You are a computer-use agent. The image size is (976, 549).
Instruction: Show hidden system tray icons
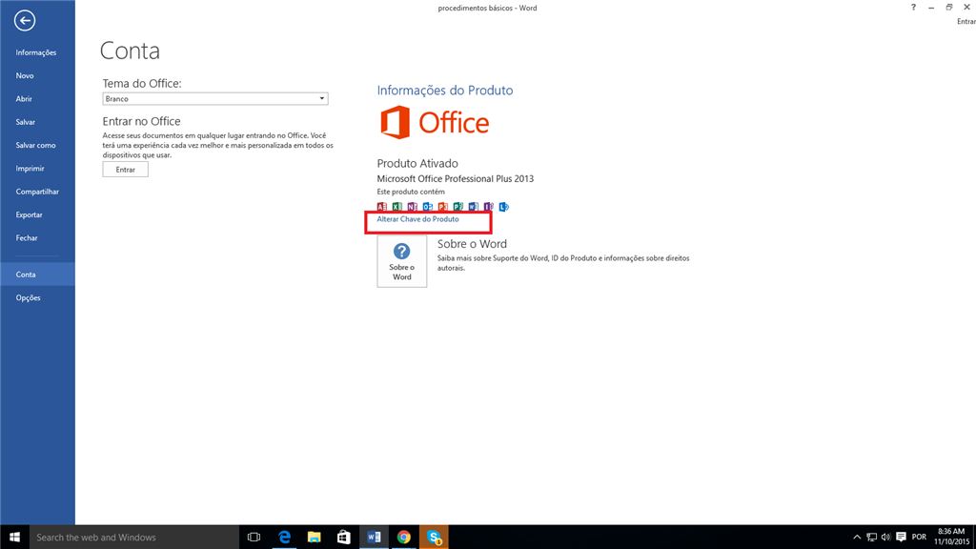tap(857, 538)
